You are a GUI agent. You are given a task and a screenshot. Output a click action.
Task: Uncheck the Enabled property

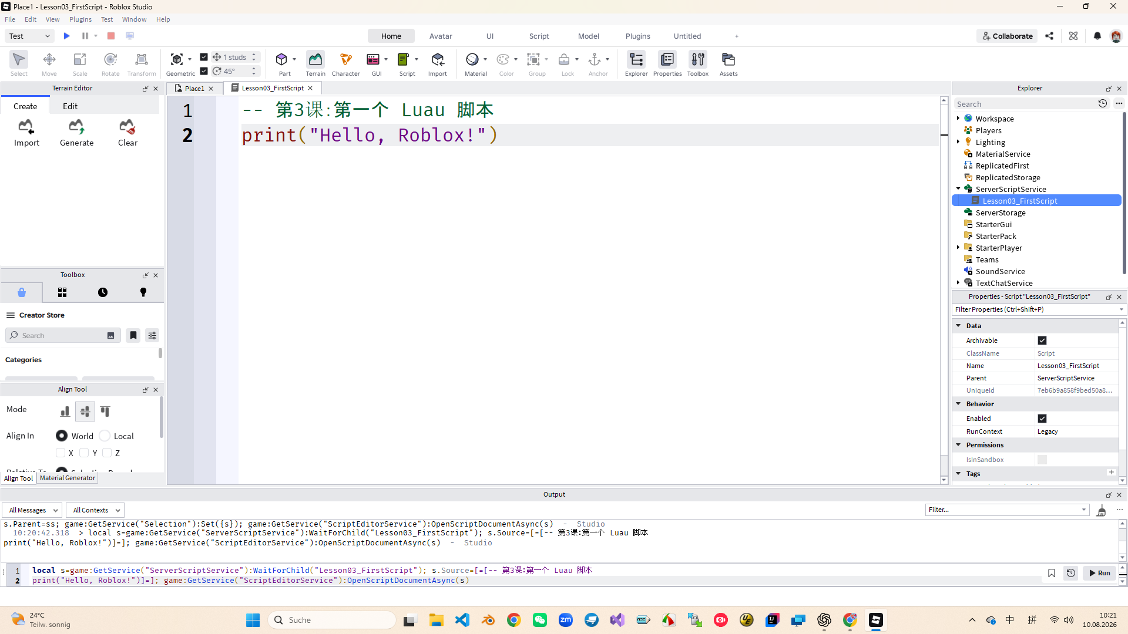click(x=1042, y=419)
